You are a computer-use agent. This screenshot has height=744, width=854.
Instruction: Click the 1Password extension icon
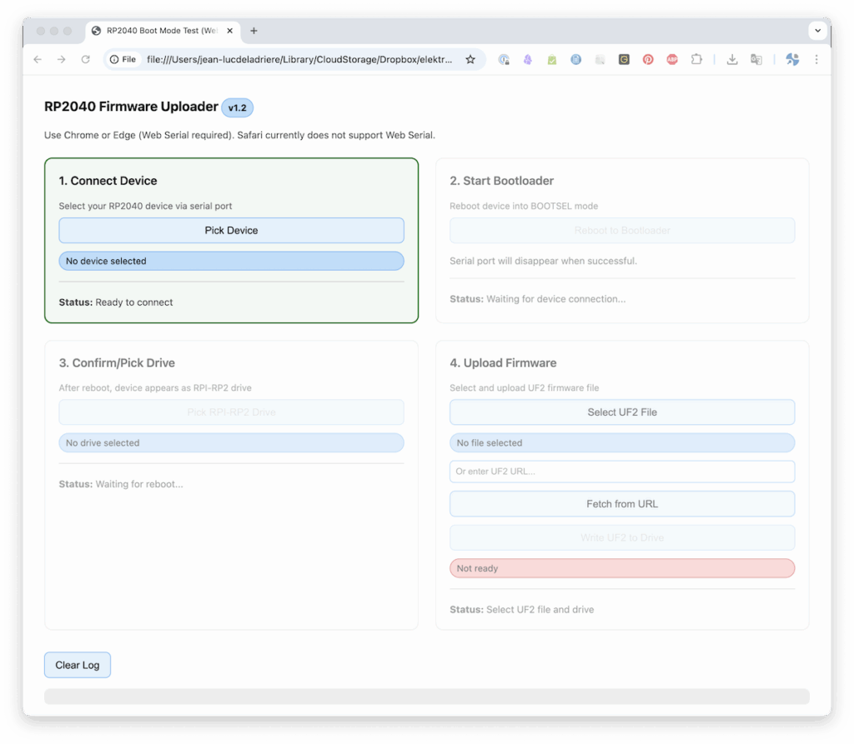pyautogui.click(x=504, y=60)
